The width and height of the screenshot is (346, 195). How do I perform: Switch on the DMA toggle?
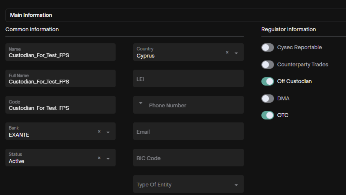[267, 99]
